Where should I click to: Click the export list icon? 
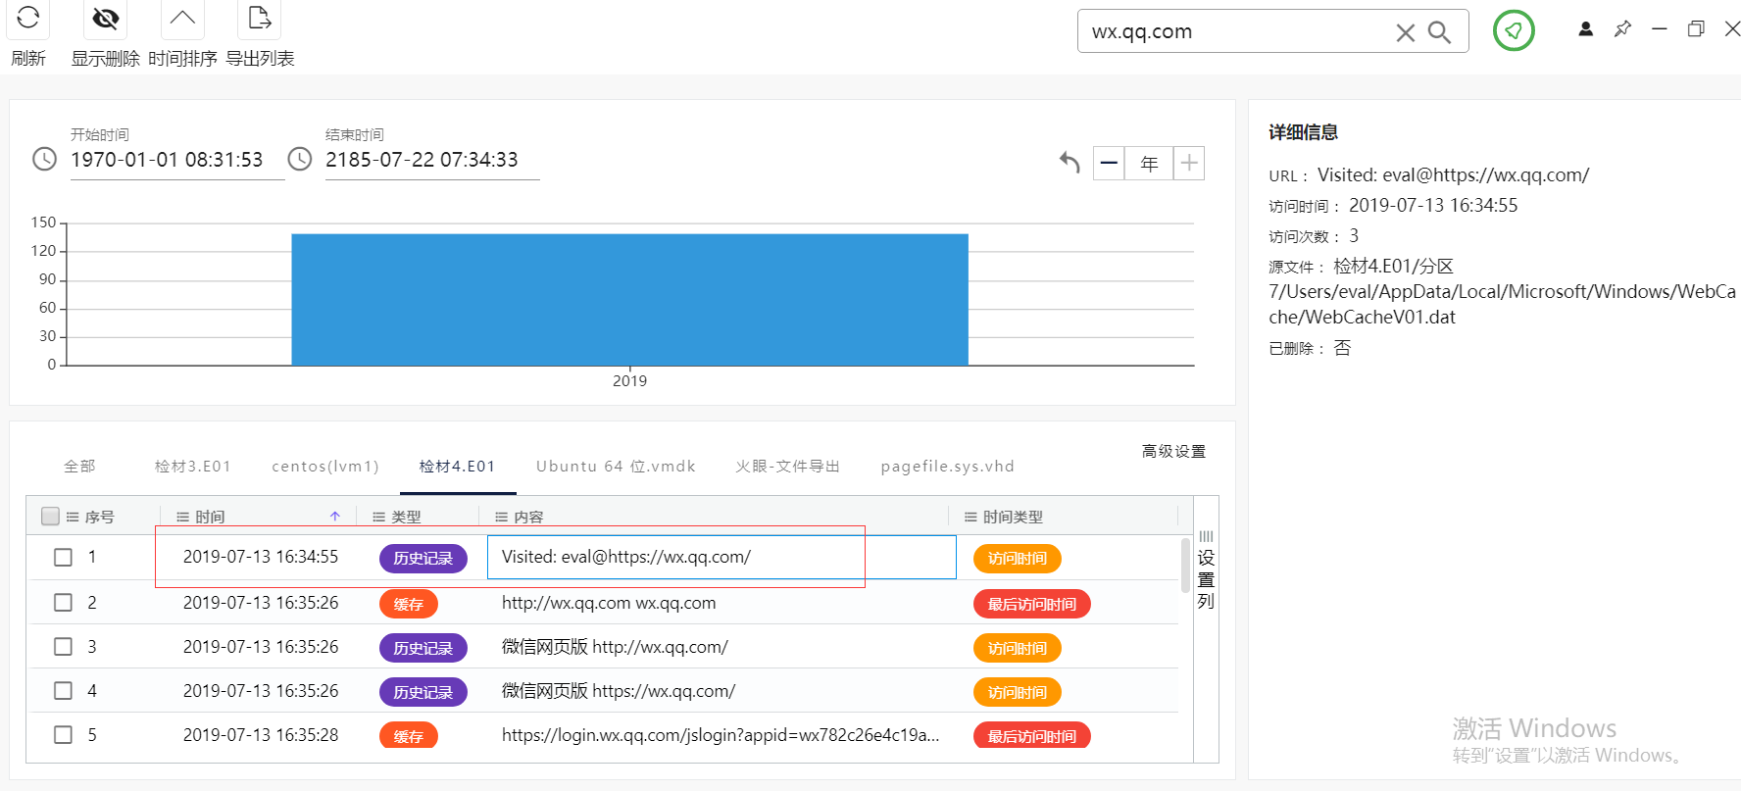tap(260, 18)
